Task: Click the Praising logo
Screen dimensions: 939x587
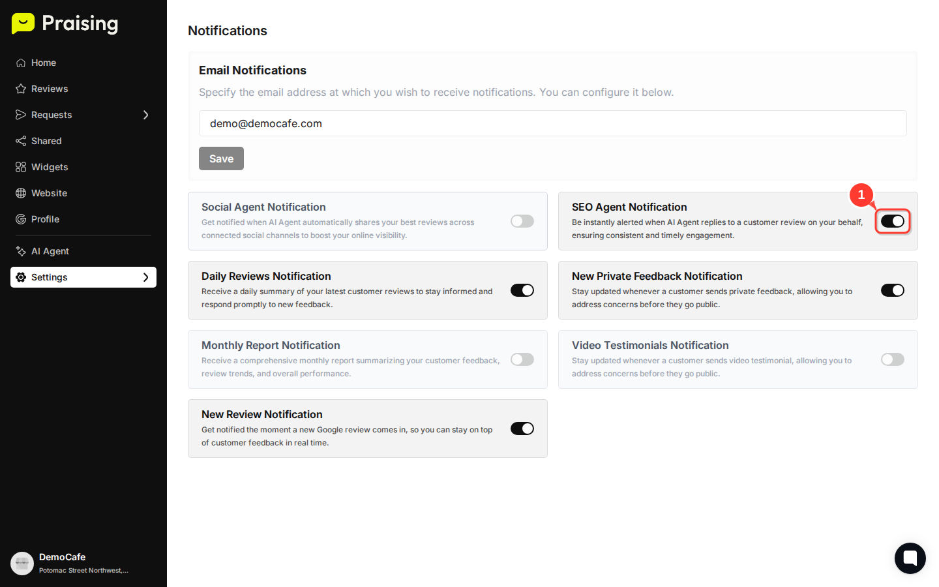Action: click(64, 23)
